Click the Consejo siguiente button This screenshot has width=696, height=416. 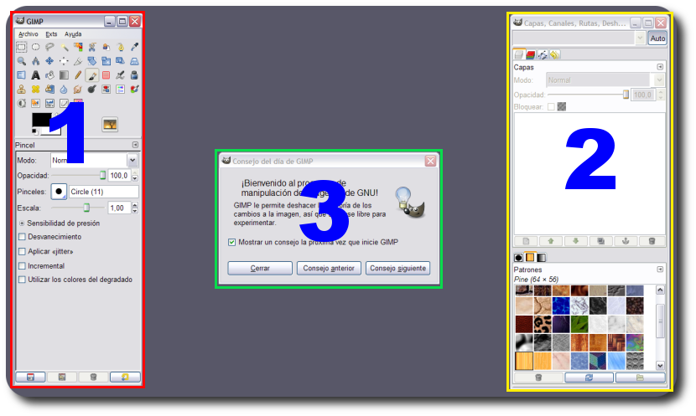397,269
